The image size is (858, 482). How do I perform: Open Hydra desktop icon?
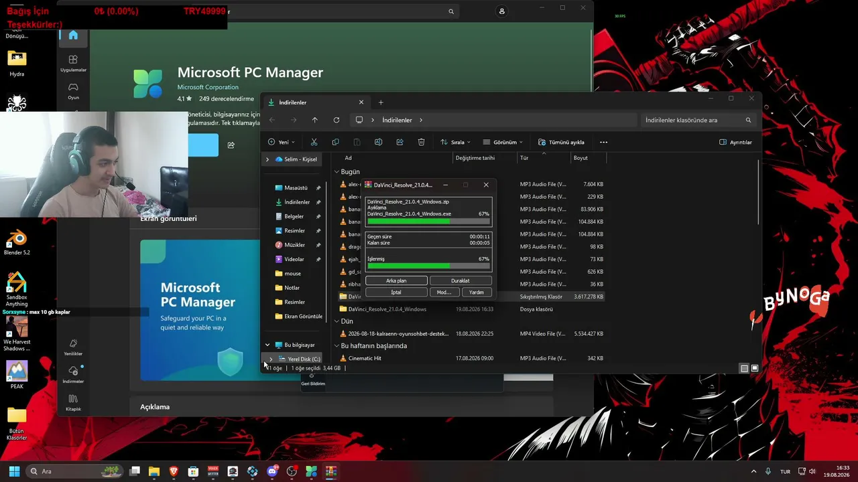(17, 63)
